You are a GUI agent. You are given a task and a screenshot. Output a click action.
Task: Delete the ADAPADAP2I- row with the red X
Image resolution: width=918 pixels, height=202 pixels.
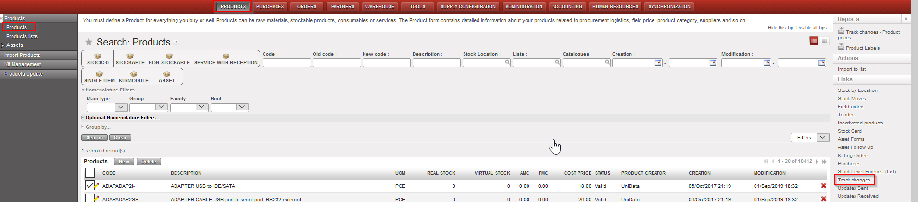click(824, 186)
